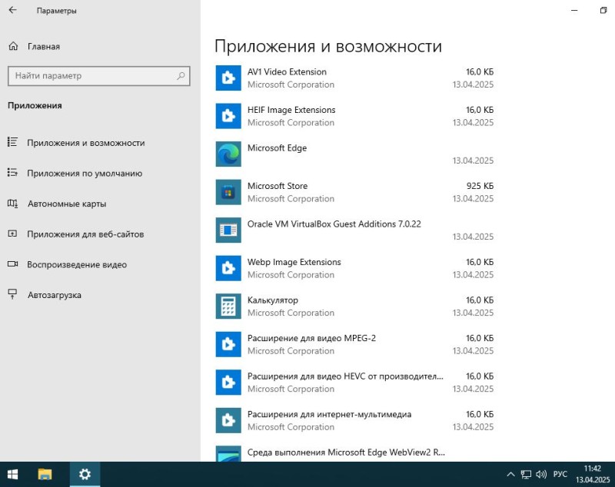Click the Settings gear on the taskbar

click(85, 475)
